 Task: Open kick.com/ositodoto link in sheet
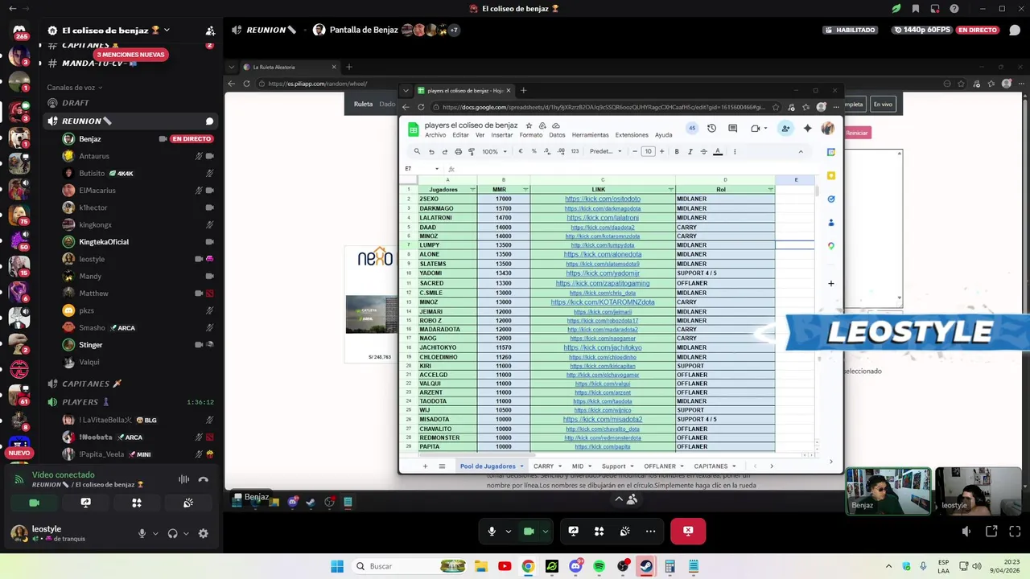(x=603, y=199)
